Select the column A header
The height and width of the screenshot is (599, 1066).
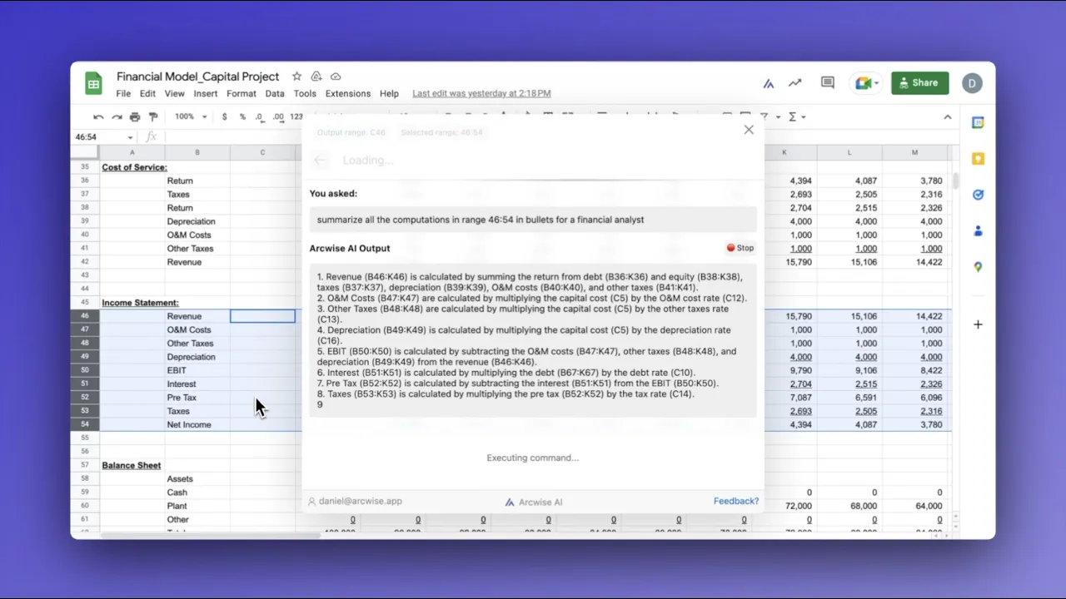(132, 152)
